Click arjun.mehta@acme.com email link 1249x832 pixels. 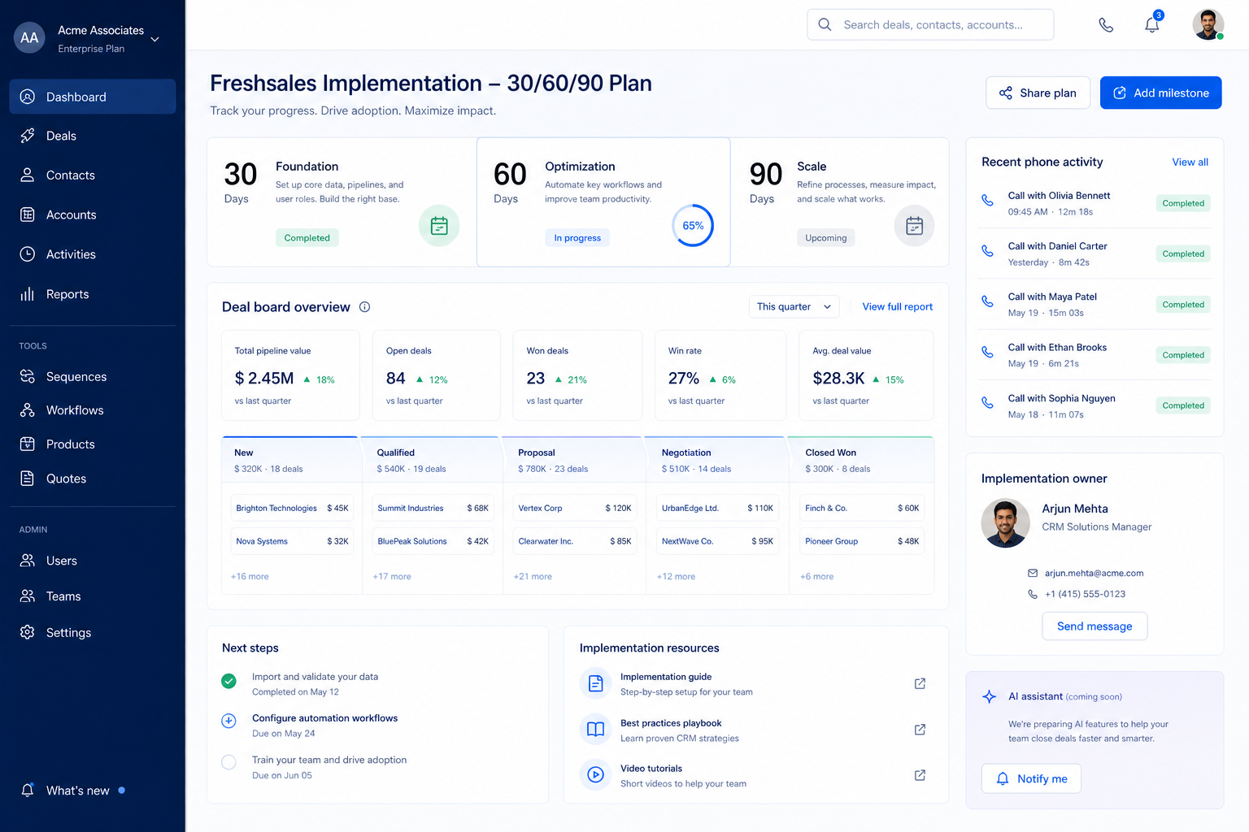pyautogui.click(x=1094, y=573)
